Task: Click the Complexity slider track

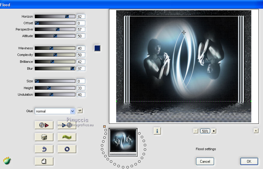Action: tap(55, 55)
